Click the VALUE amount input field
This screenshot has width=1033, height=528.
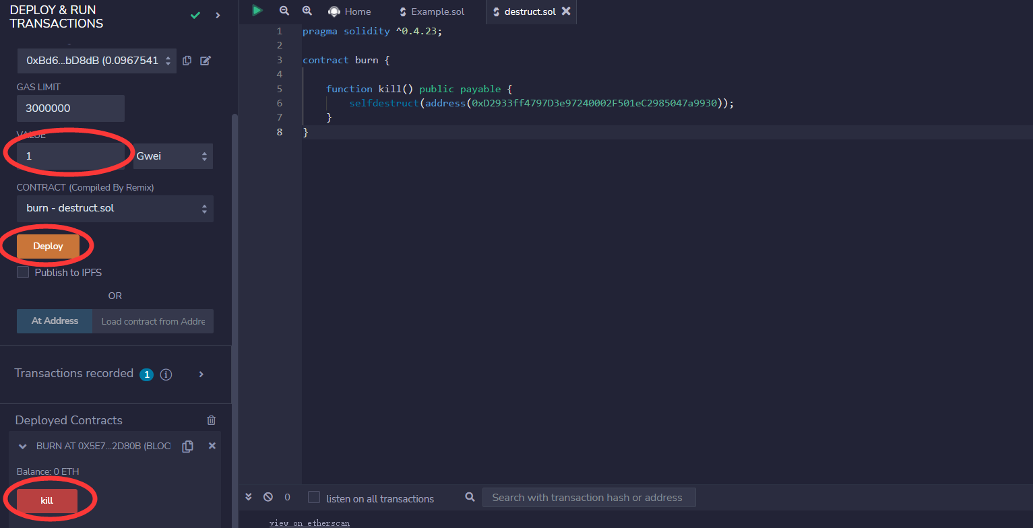(71, 156)
